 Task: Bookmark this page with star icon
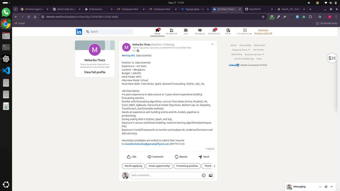click(x=263, y=17)
